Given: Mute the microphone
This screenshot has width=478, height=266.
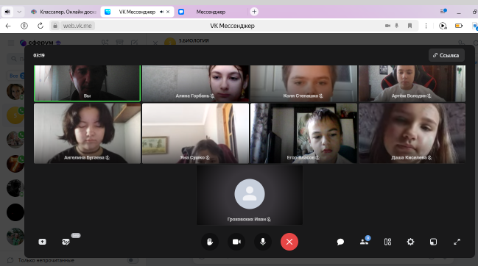Looking at the screenshot, I should (263, 242).
